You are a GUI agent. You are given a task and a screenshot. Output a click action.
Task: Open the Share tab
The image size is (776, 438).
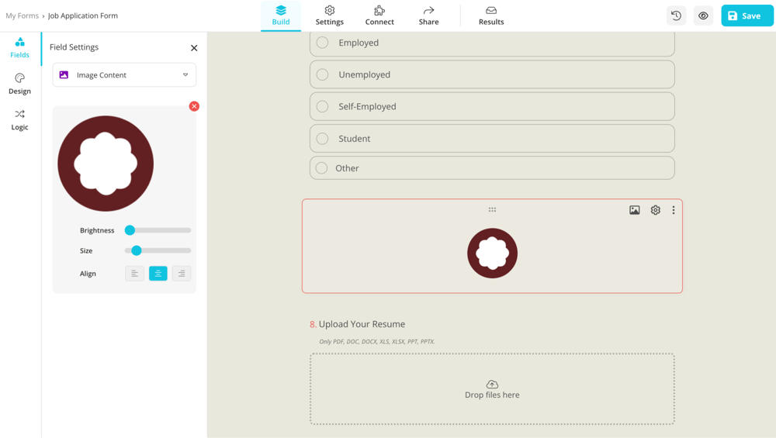(428, 16)
